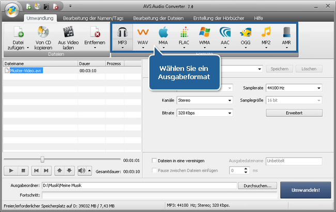
Task: Click Entfernen file icon
Action: (95, 32)
